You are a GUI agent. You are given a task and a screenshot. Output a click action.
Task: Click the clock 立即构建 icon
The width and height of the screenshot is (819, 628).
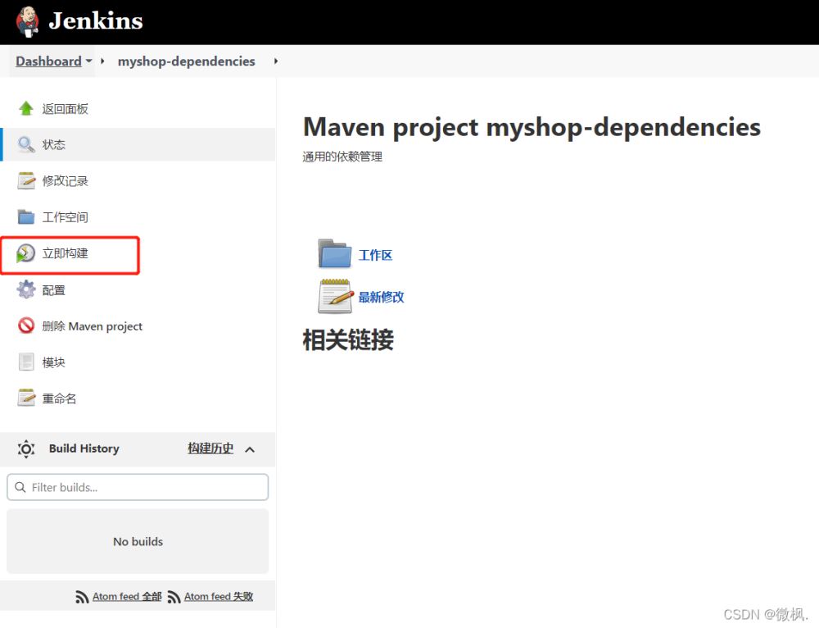tap(25, 253)
